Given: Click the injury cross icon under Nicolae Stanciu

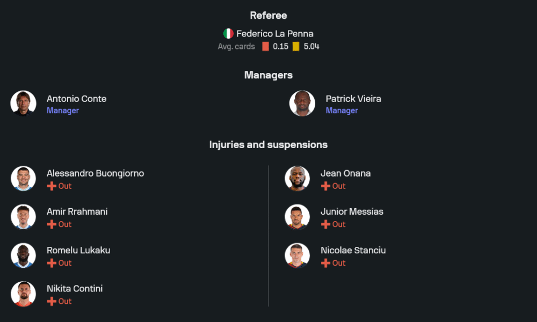Looking at the screenshot, I should pos(325,263).
